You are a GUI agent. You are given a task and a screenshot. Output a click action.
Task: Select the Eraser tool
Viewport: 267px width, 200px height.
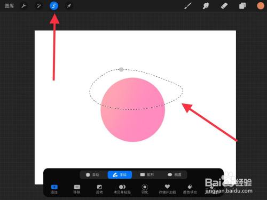224,6
